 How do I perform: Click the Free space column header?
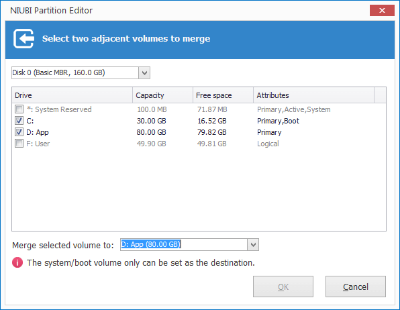point(223,95)
